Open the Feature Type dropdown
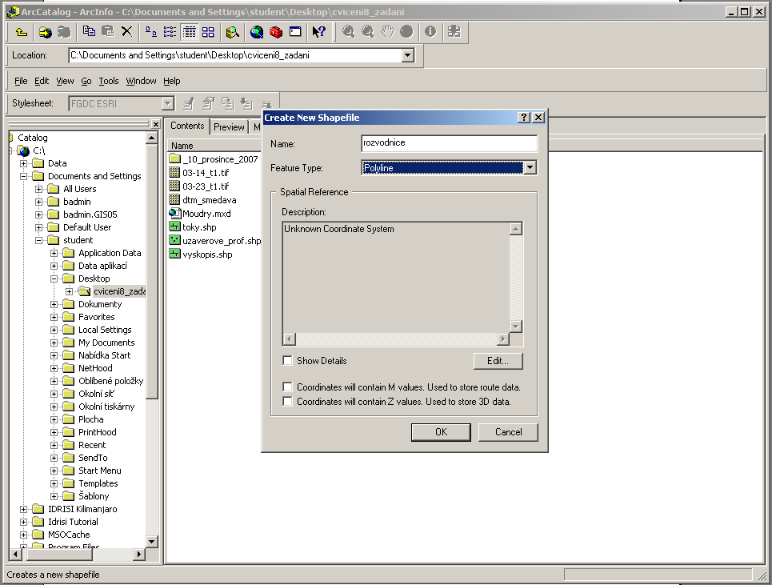This screenshot has width=772, height=585. tap(530, 168)
